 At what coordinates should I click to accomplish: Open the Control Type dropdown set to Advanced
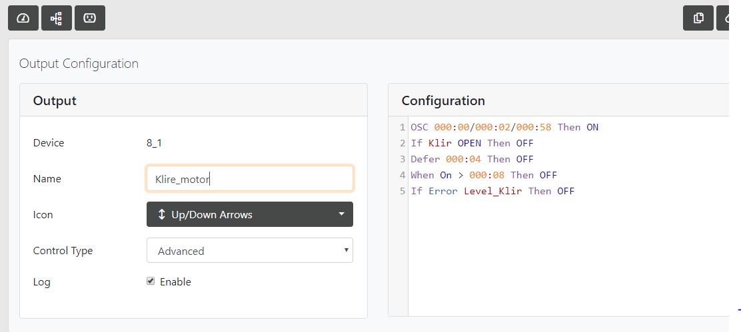click(x=249, y=250)
